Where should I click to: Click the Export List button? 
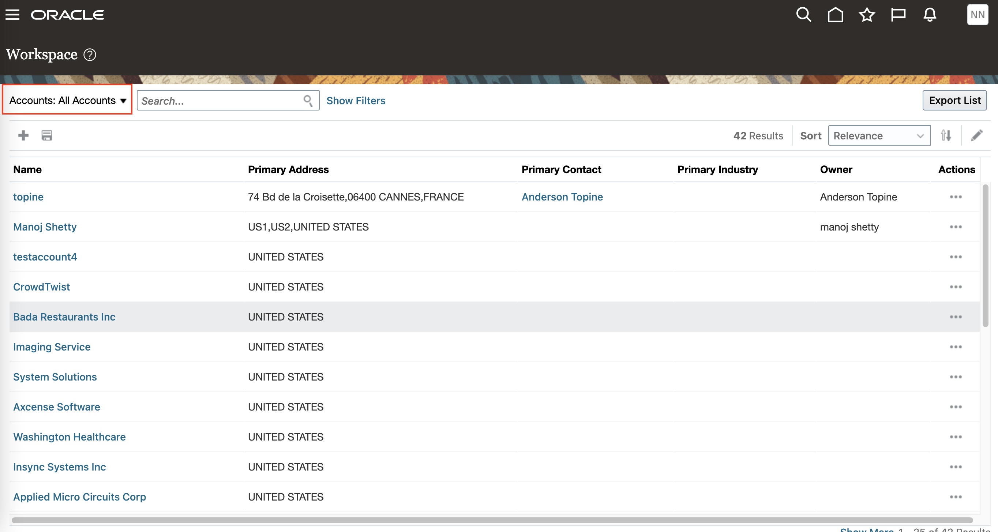pos(954,100)
